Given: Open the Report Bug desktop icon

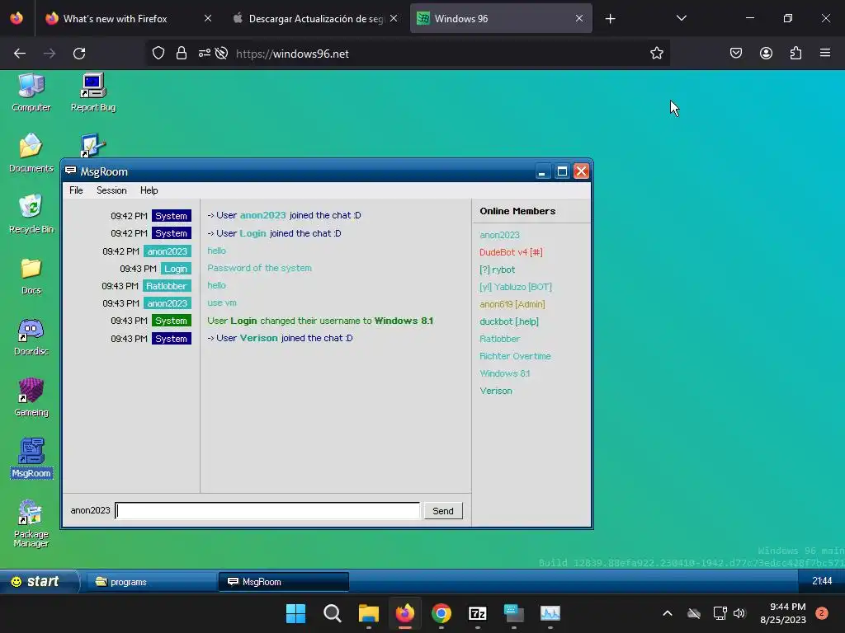Looking at the screenshot, I should coord(92,92).
